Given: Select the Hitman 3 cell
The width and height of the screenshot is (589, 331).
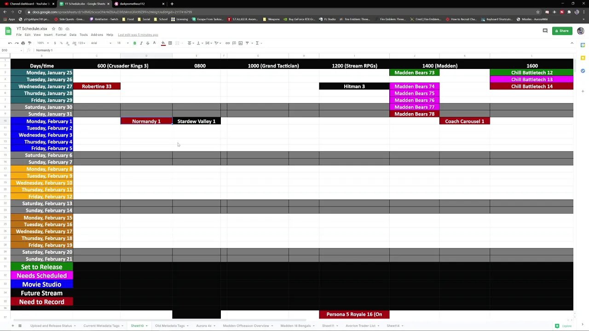Looking at the screenshot, I should [x=354, y=86].
